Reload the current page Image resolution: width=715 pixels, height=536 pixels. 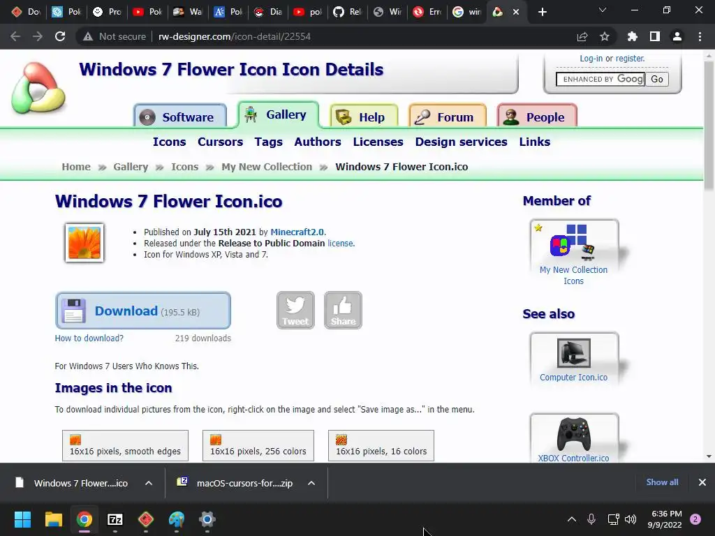tap(60, 36)
